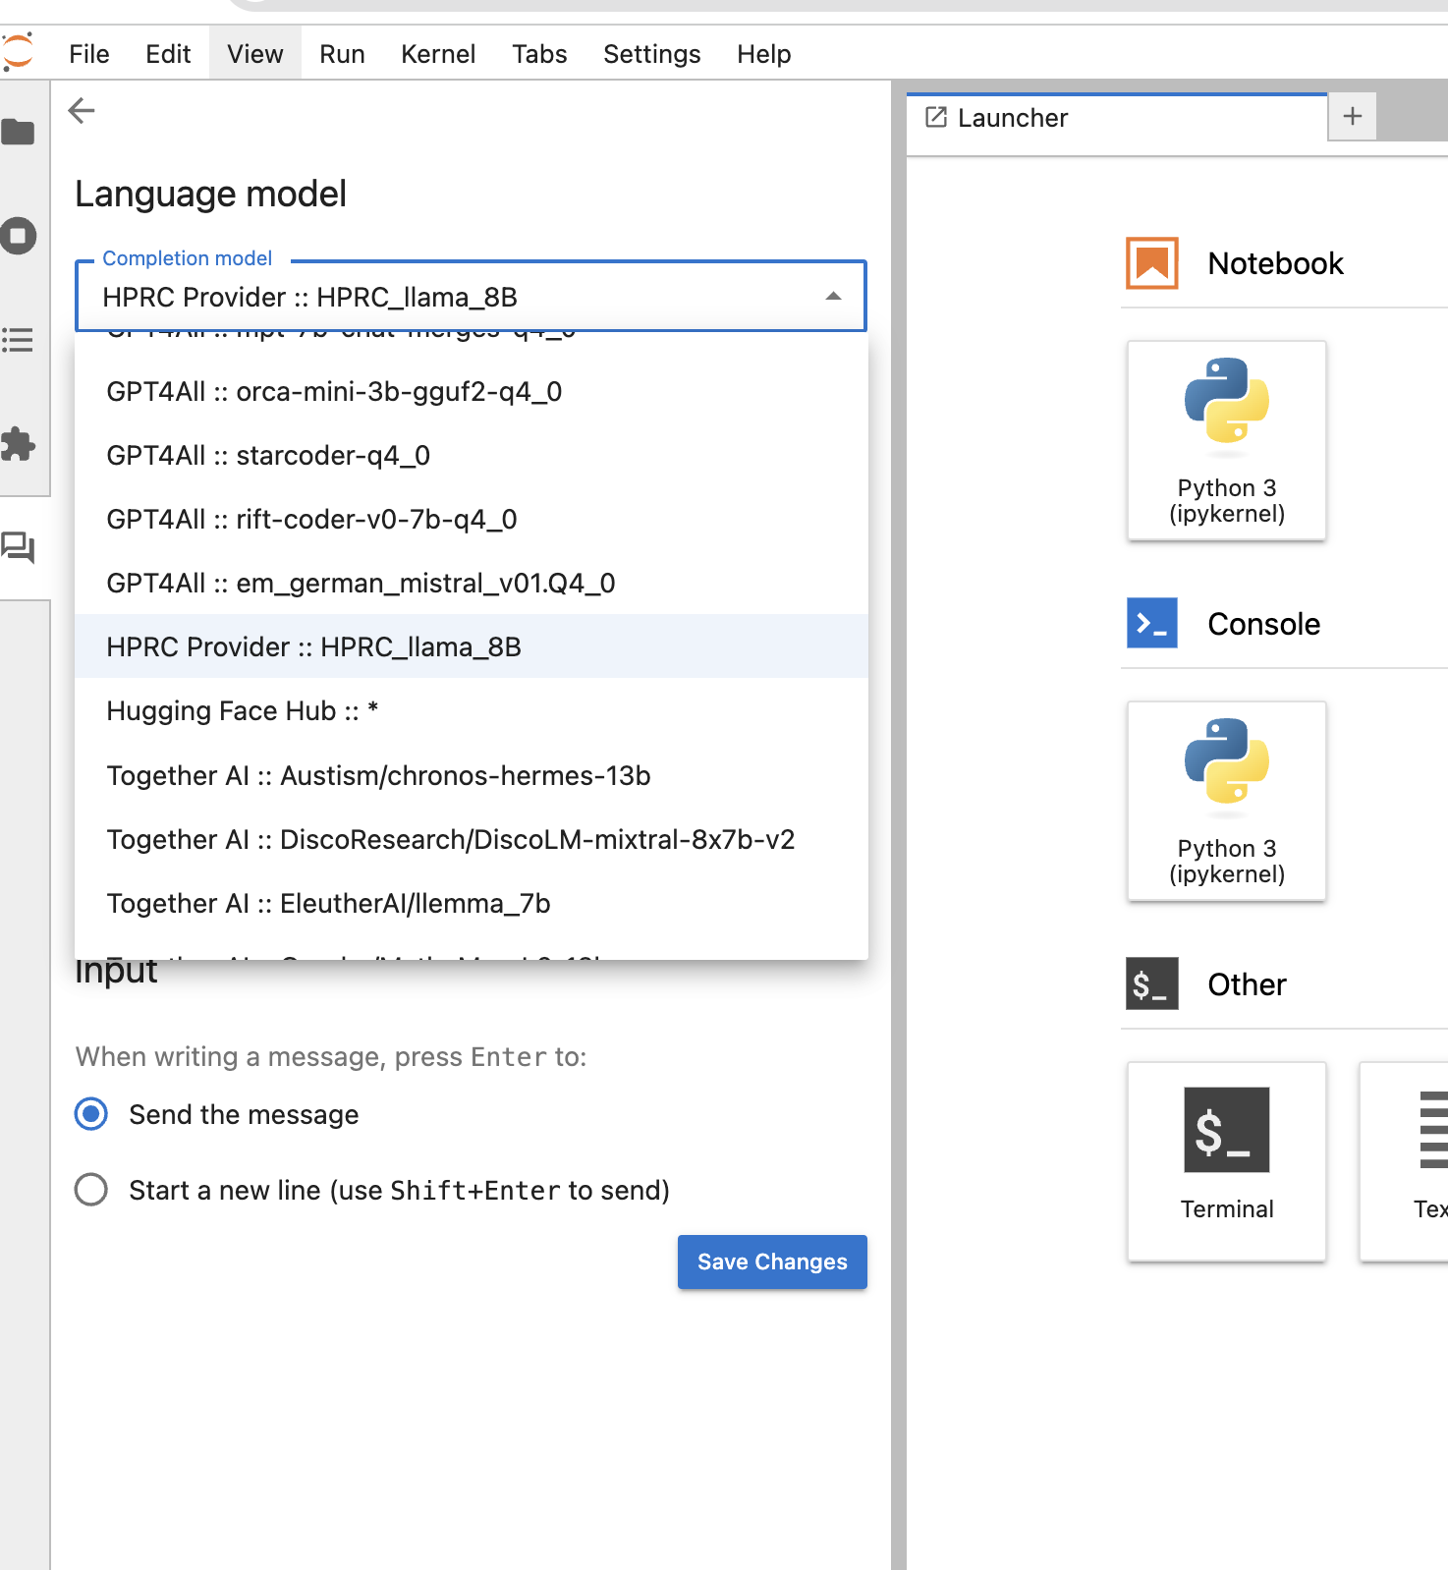Image resolution: width=1448 pixels, height=1570 pixels.
Task: Open the Run menu
Action: coord(342,54)
